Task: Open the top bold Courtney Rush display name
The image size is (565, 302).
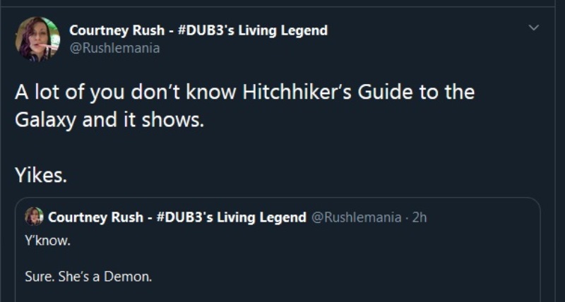Action: 198,30
